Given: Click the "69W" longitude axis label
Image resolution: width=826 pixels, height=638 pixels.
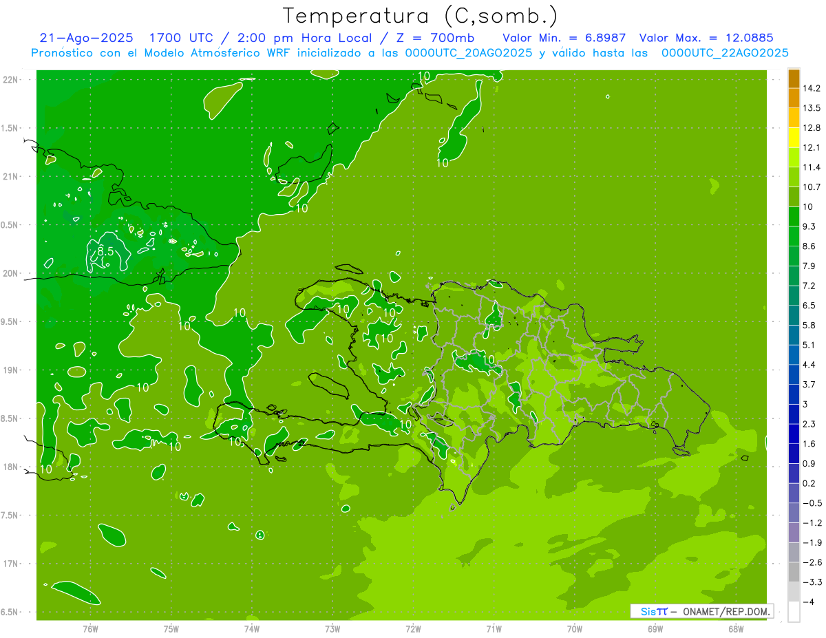Looking at the screenshot, I should click(x=655, y=629).
